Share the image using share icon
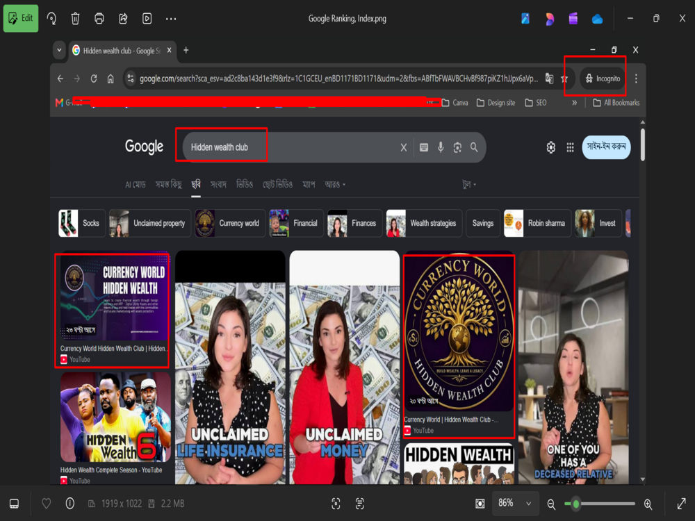The image size is (695, 521). (x=123, y=19)
